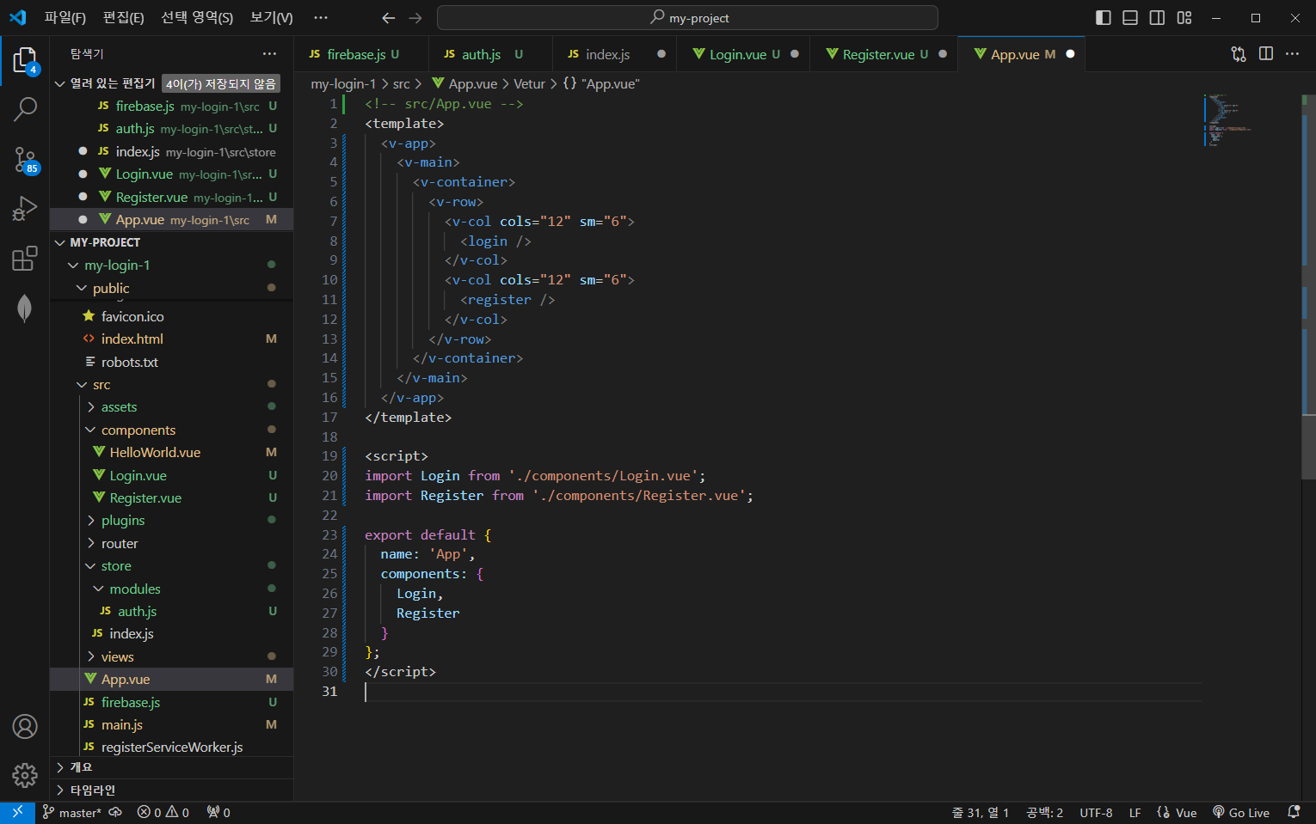Click Go Live in status bar
The height and width of the screenshot is (824, 1316).
click(1241, 812)
